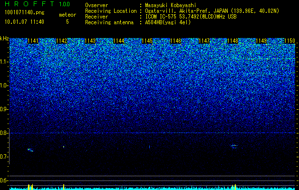Click the 1144 time marker
299x190 pixels.
tap(119, 41)
